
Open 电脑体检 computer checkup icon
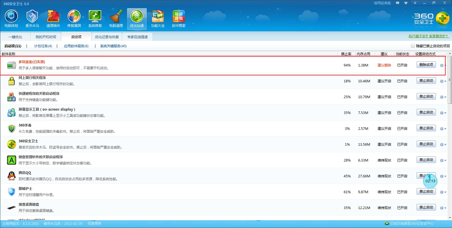11,19
